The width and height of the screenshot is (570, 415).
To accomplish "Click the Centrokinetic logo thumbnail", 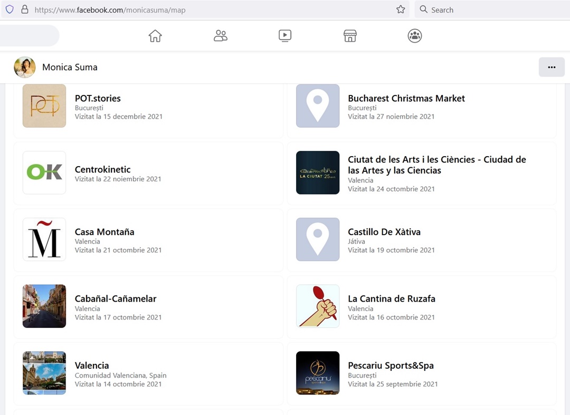I will tap(44, 172).
